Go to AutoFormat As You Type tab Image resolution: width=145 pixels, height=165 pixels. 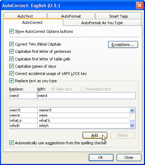coord(102,23)
